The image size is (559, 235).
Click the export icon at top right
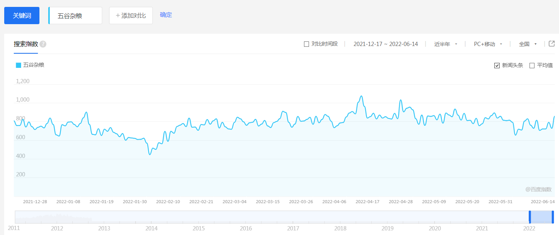tap(552, 44)
